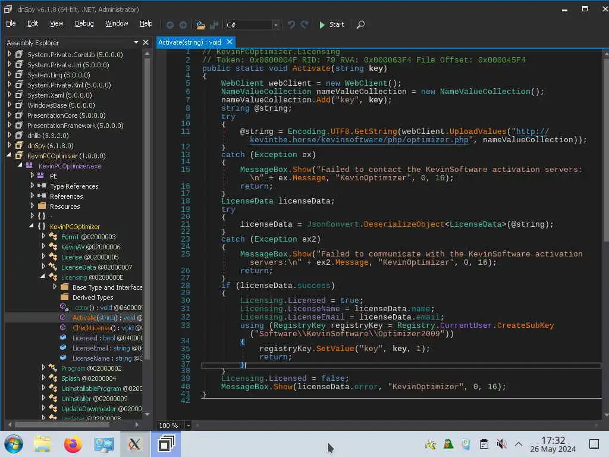Select the Licensed : bool field
609x457 pixels.
(x=107, y=338)
